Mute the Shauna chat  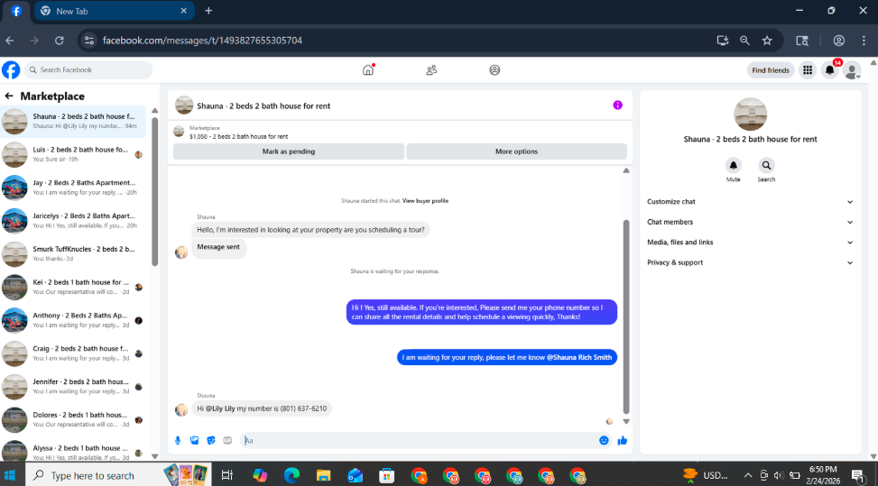[733, 166]
